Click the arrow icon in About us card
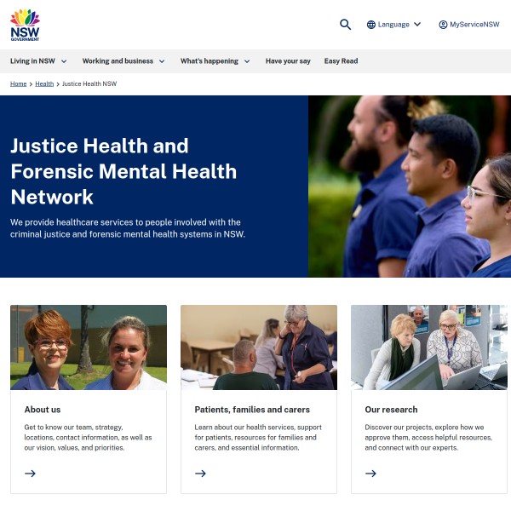This screenshot has height=511, width=511. 30,474
